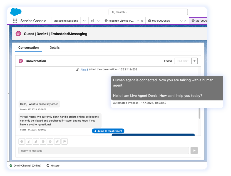Click the Ended status label
The image size is (231, 176).
pyautogui.click(x=168, y=61)
